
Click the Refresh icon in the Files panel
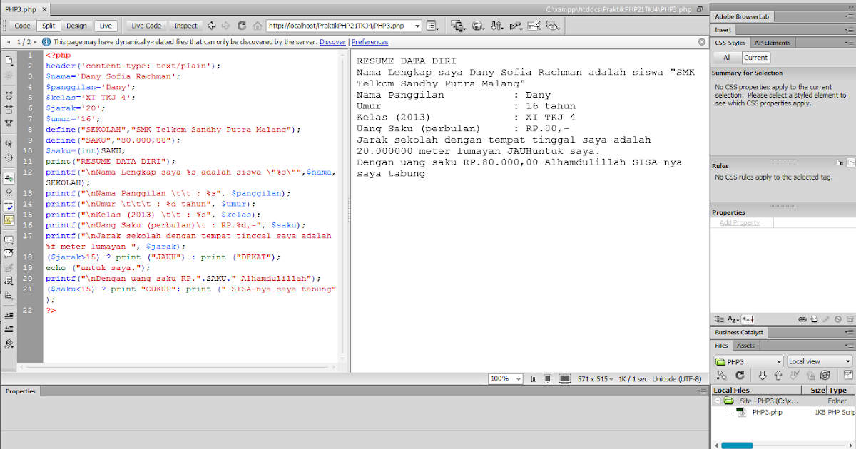[x=740, y=375]
